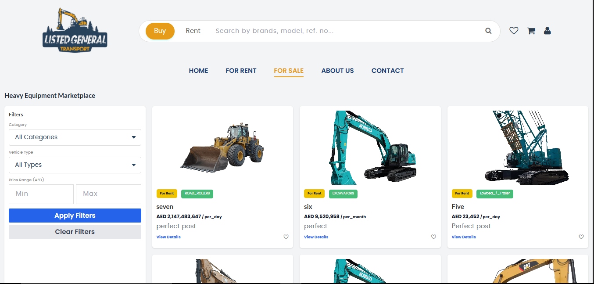Viewport: 594px width, 284px height.
Task: Select the Buy toggle in search bar
Action: pos(160,31)
